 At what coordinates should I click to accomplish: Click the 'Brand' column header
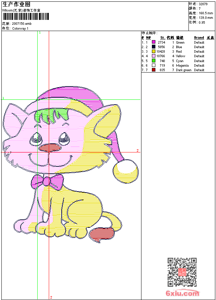tap(199, 38)
